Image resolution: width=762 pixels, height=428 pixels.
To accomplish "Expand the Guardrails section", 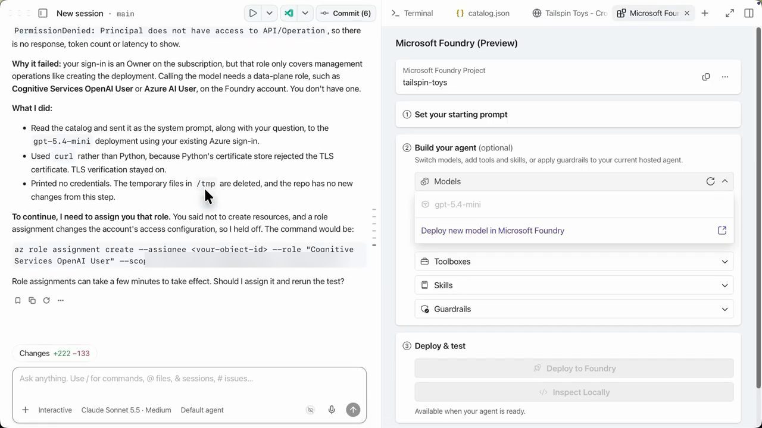I will pos(574,309).
